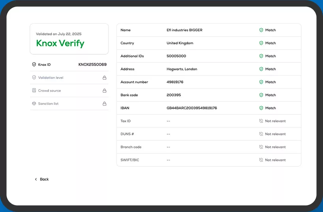The height and width of the screenshot is (212, 323).
Task: Click the Knox Verify heading card
Action: pos(69,39)
